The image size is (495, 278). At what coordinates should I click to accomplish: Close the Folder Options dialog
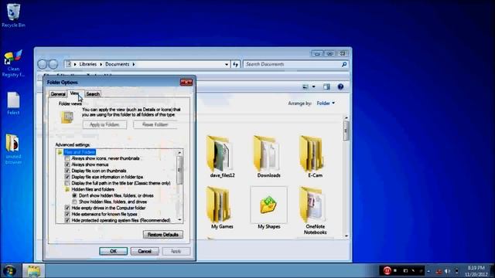click(186, 83)
